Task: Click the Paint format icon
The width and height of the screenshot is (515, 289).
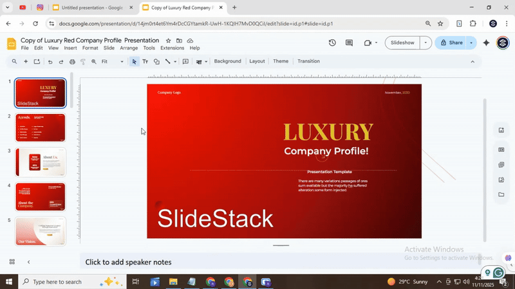Action: 83,62
